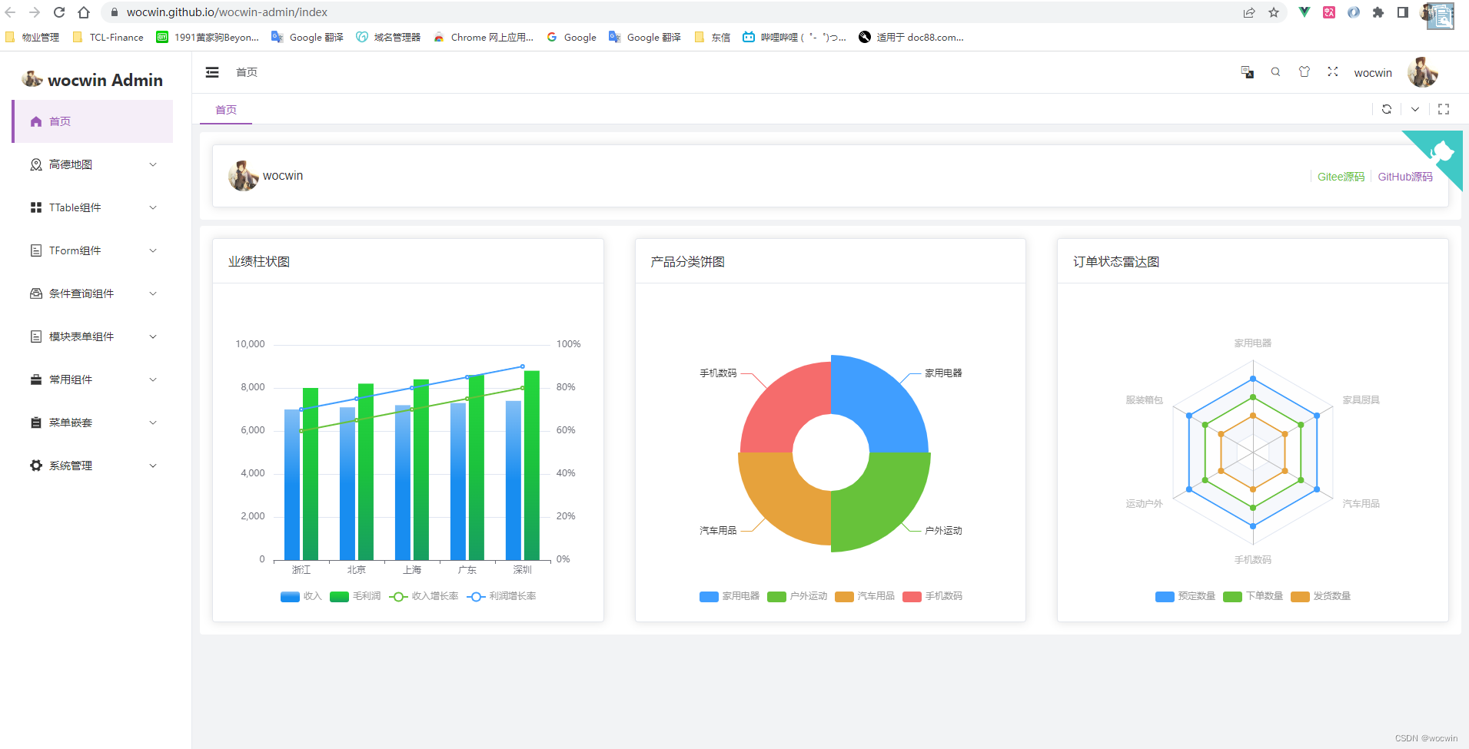The width and height of the screenshot is (1469, 749).
Task: Click the 菜单嵌套 clipboard icon
Action: 36,423
